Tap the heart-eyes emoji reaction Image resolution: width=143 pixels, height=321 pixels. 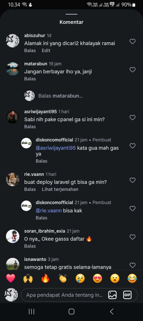click(x=98, y=278)
